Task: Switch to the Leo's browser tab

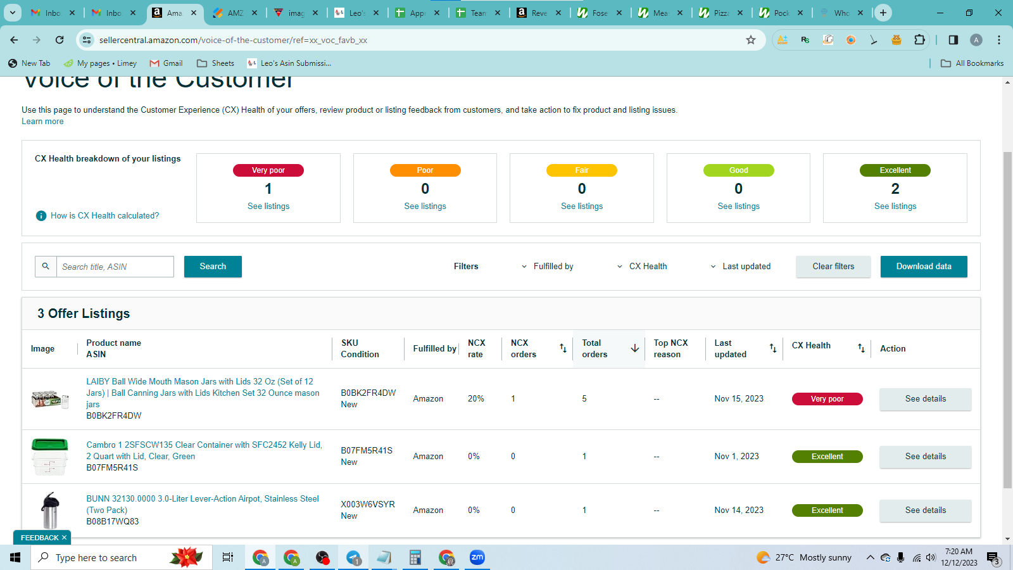Action: (x=357, y=13)
